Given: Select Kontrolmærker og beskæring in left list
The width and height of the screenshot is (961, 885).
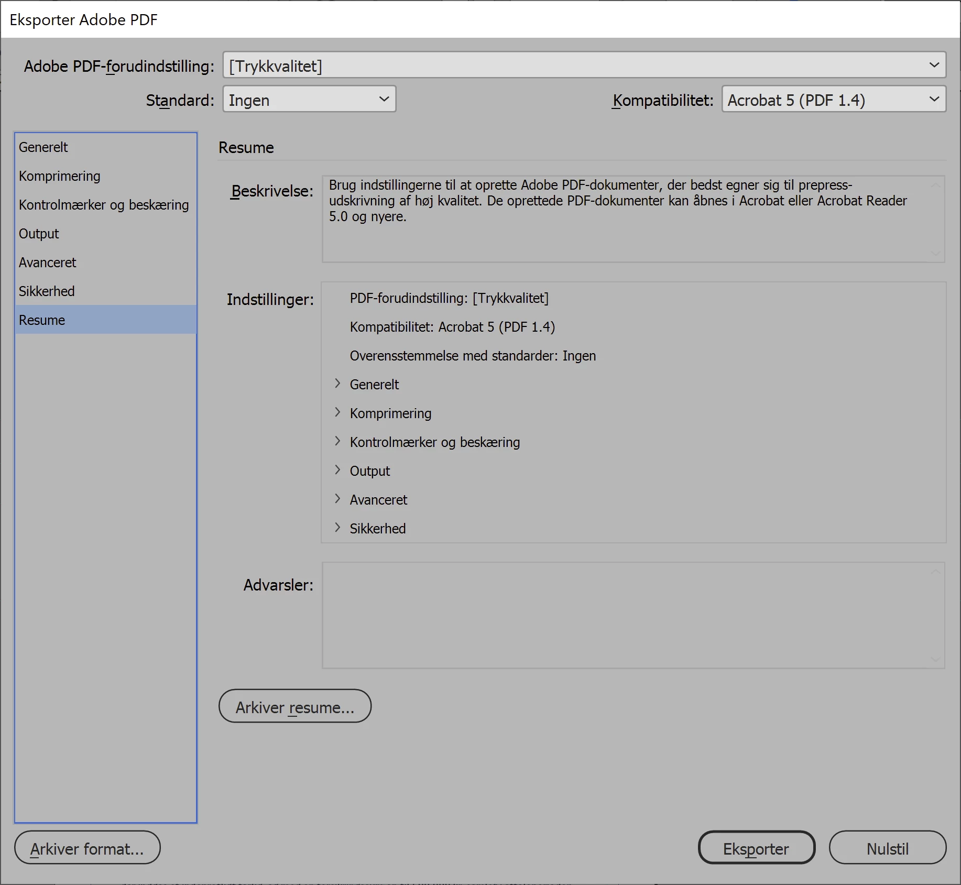Looking at the screenshot, I should [106, 205].
